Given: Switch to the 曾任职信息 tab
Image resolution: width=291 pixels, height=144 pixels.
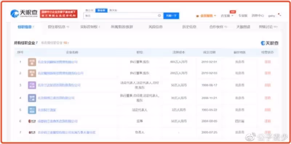Looking at the screenshot, I should (58, 27).
